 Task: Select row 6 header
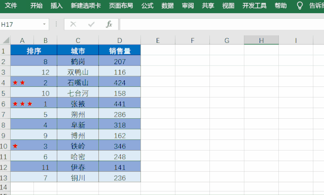(x=5, y=103)
